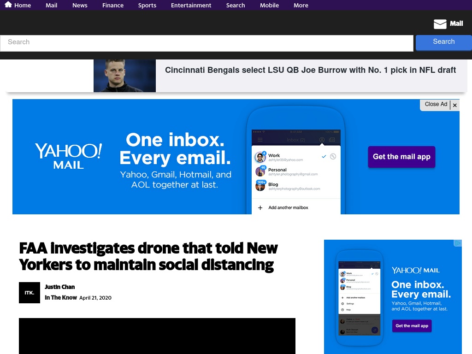Click the Home house icon in the navigation bar
Viewport: 472px width, 354px height.
(8, 5)
